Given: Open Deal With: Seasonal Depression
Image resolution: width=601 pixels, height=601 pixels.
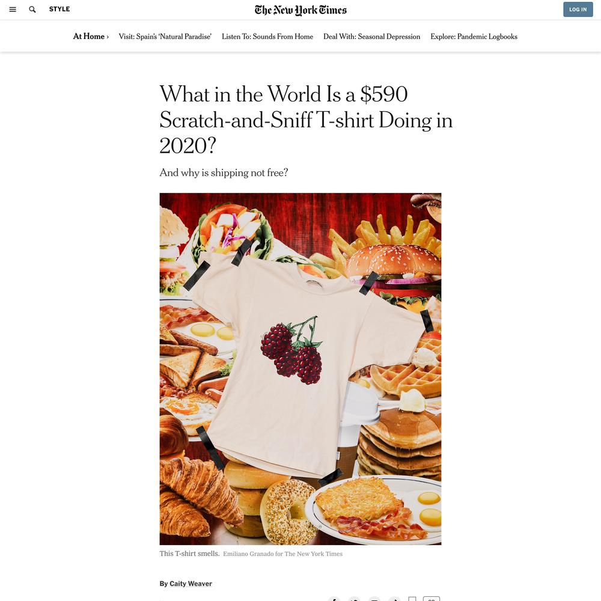Looking at the screenshot, I should (372, 37).
